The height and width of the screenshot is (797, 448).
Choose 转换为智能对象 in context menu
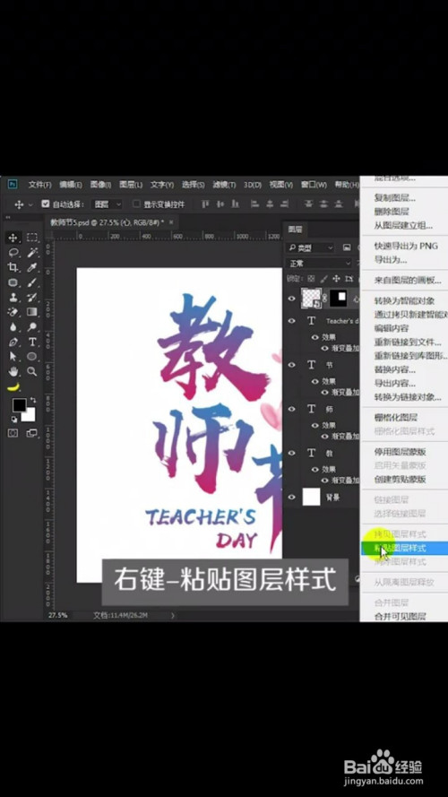tap(404, 301)
